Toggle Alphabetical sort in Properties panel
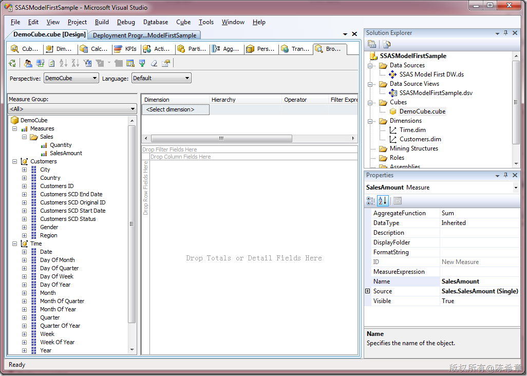 (x=383, y=201)
